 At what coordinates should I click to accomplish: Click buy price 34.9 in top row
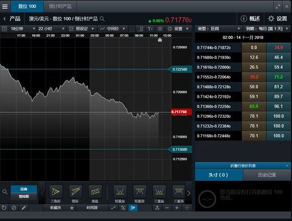(279, 47)
